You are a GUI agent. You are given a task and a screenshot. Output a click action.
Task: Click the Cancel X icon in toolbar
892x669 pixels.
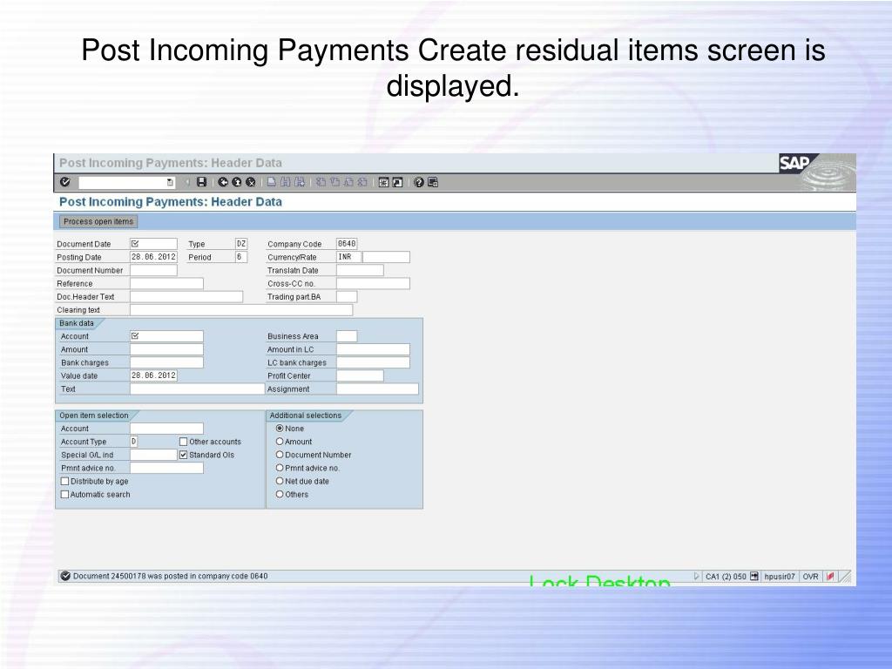pyautogui.click(x=250, y=182)
